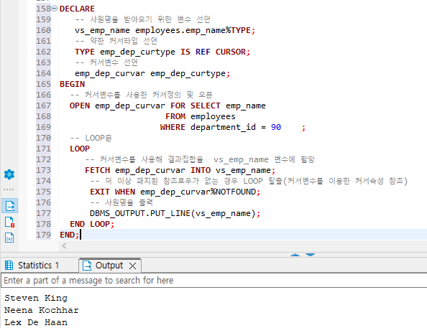Viewport: 427px width, 328px height.
Task: Click the FETCH keyword on line 173
Action: click(98, 170)
